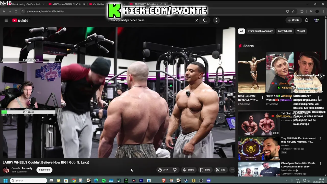The width and height of the screenshot is (327, 184).
Task: Open the account avatar menu
Action: pos(317,20)
